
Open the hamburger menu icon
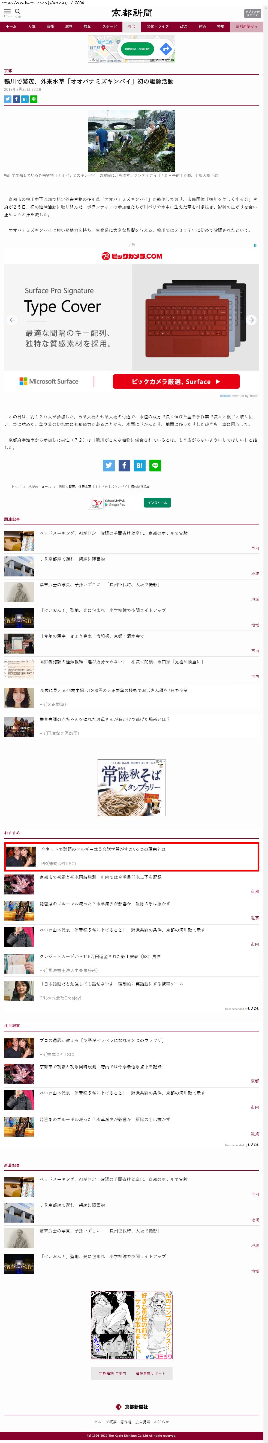click(x=7, y=11)
